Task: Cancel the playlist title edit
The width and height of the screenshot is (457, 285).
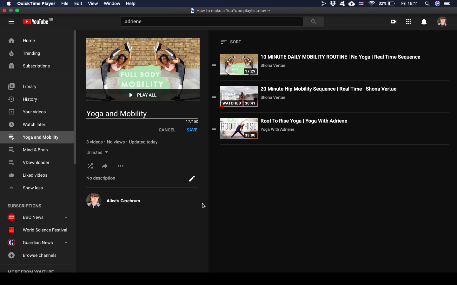Action: pyautogui.click(x=167, y=130)
